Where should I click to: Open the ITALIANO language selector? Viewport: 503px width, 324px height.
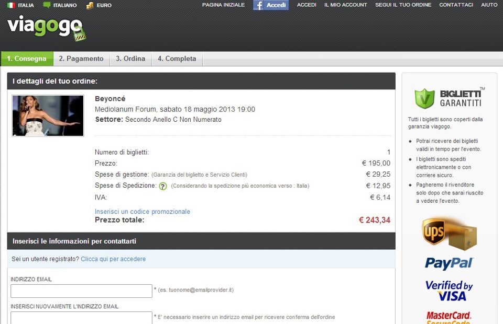click(x=65, y=5)
